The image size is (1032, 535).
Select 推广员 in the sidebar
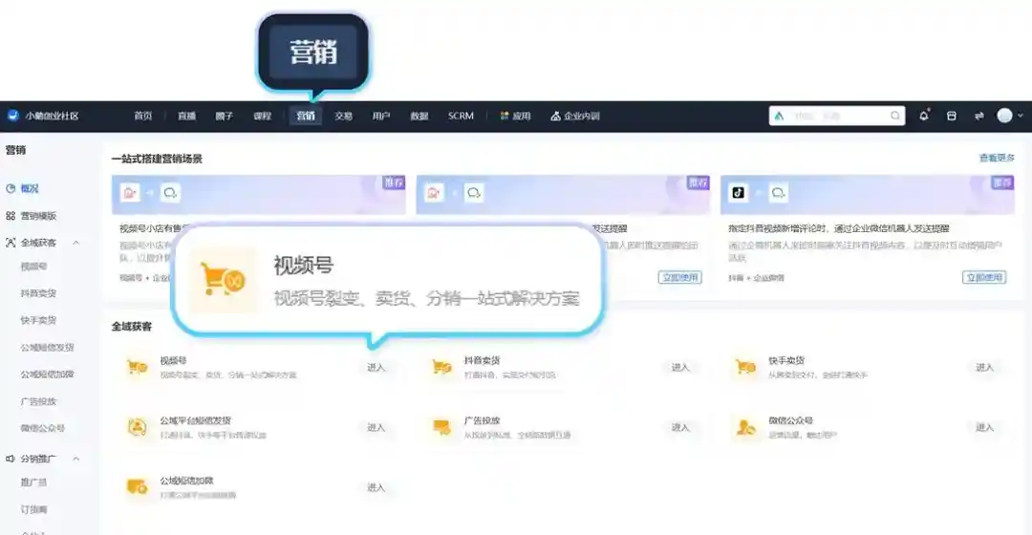(33, 481)
